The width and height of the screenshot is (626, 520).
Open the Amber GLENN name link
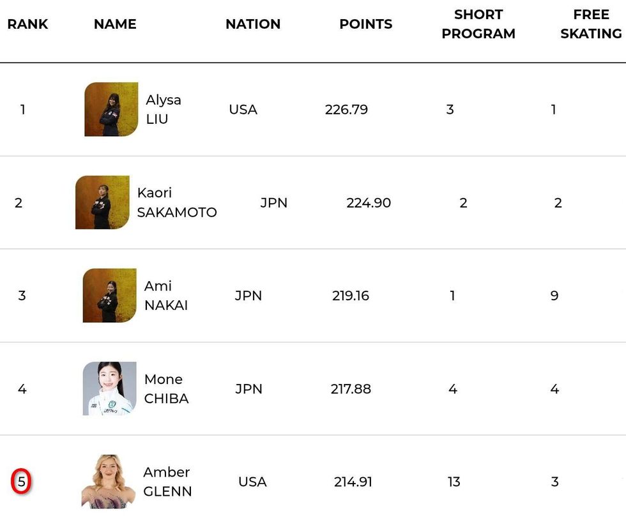167,482
